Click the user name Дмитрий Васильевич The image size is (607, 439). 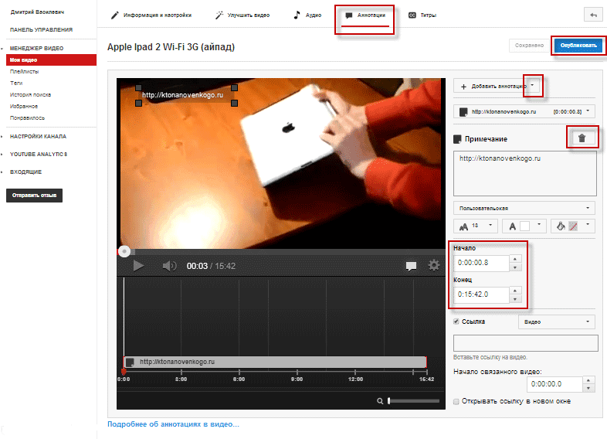point(37,12)
